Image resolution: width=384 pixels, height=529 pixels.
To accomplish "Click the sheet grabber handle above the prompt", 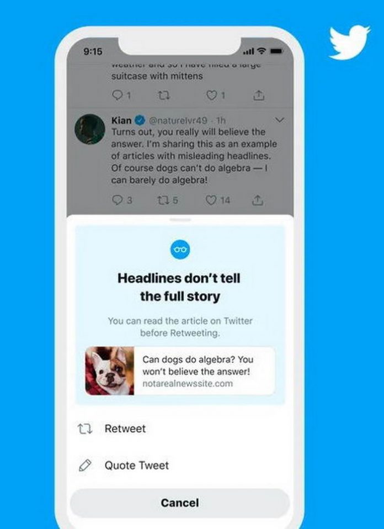I will [x=180, y=220].
